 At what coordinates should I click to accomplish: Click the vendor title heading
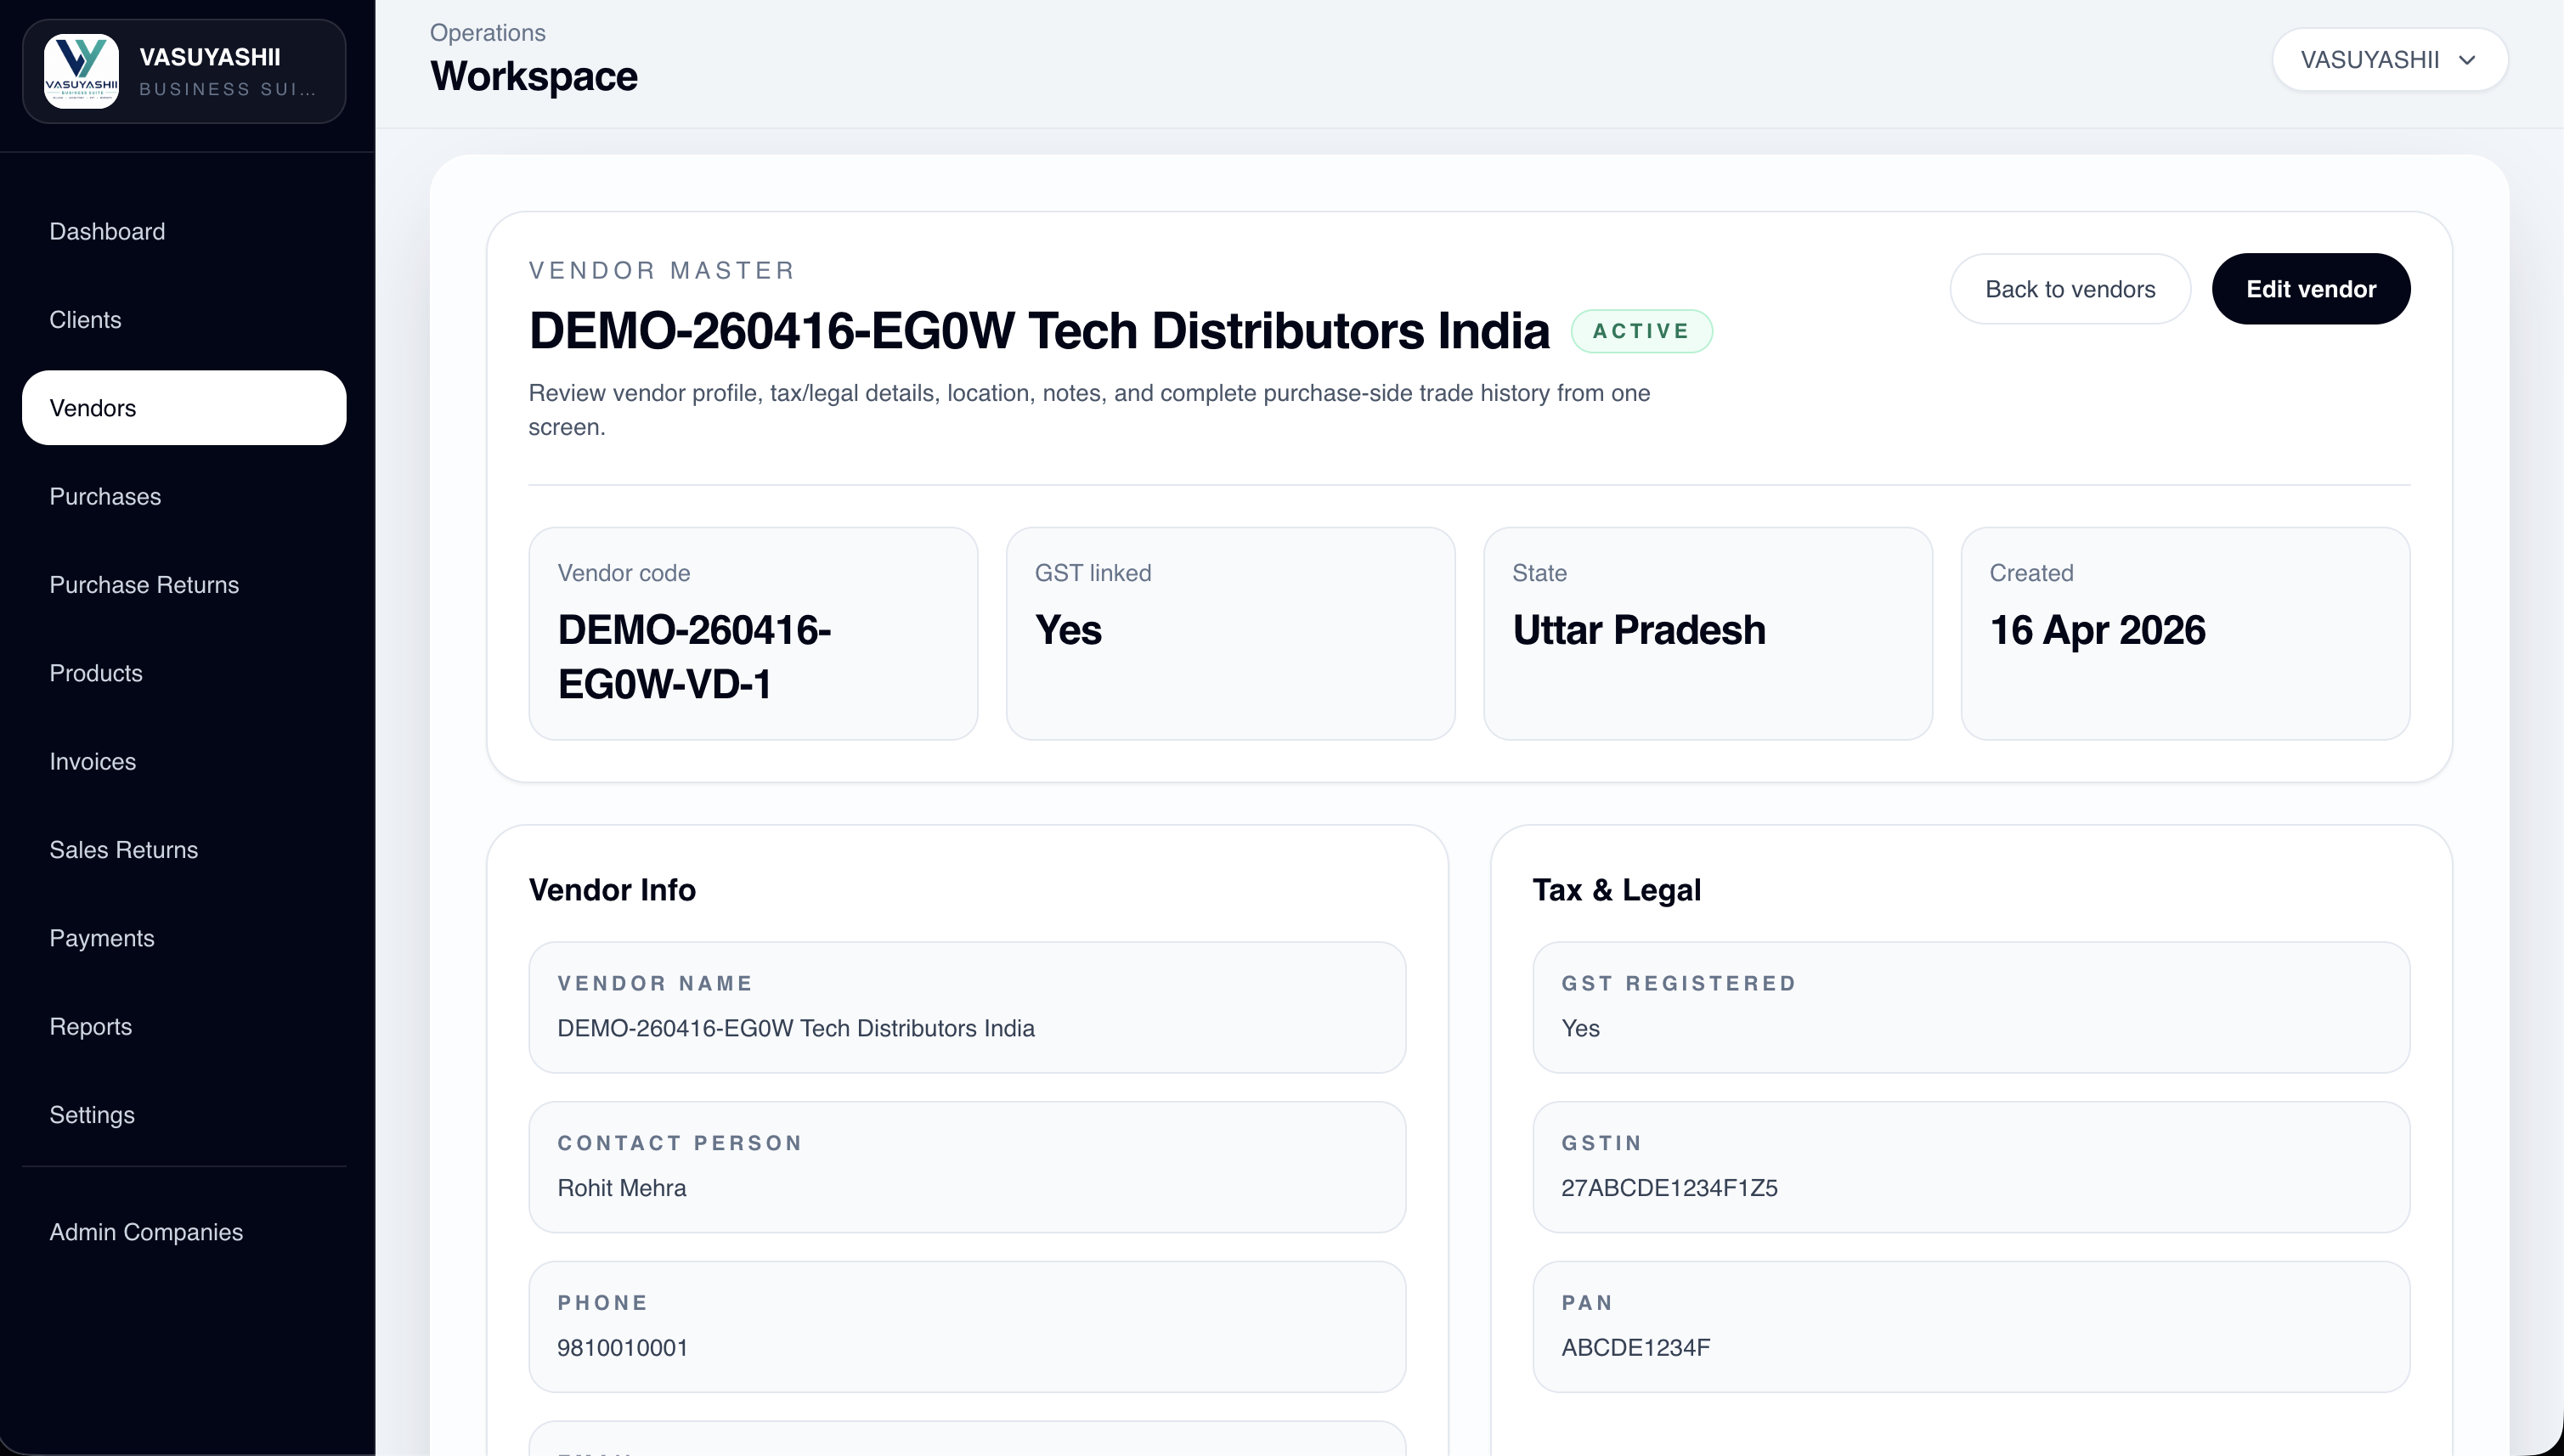point(1039,331)
